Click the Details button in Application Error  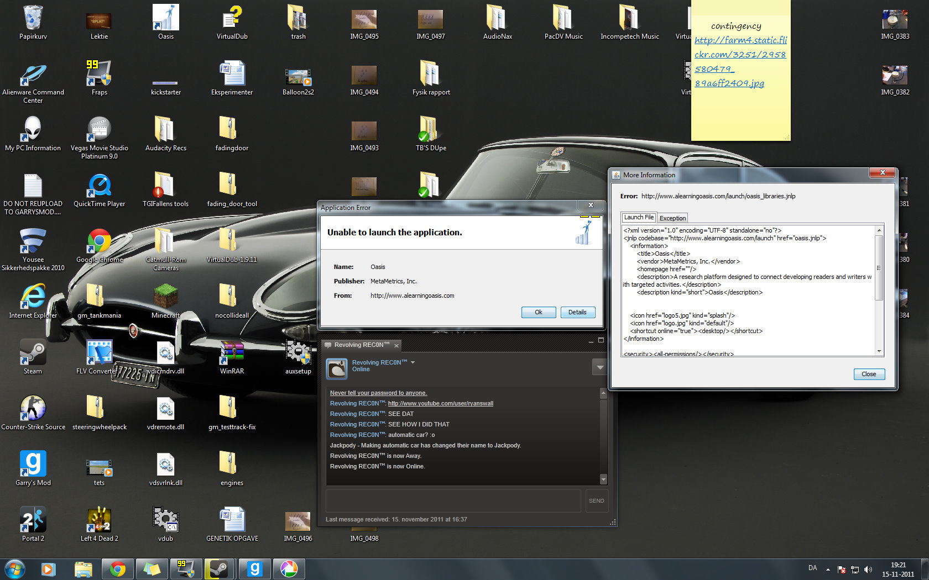[x=577, y=312]
